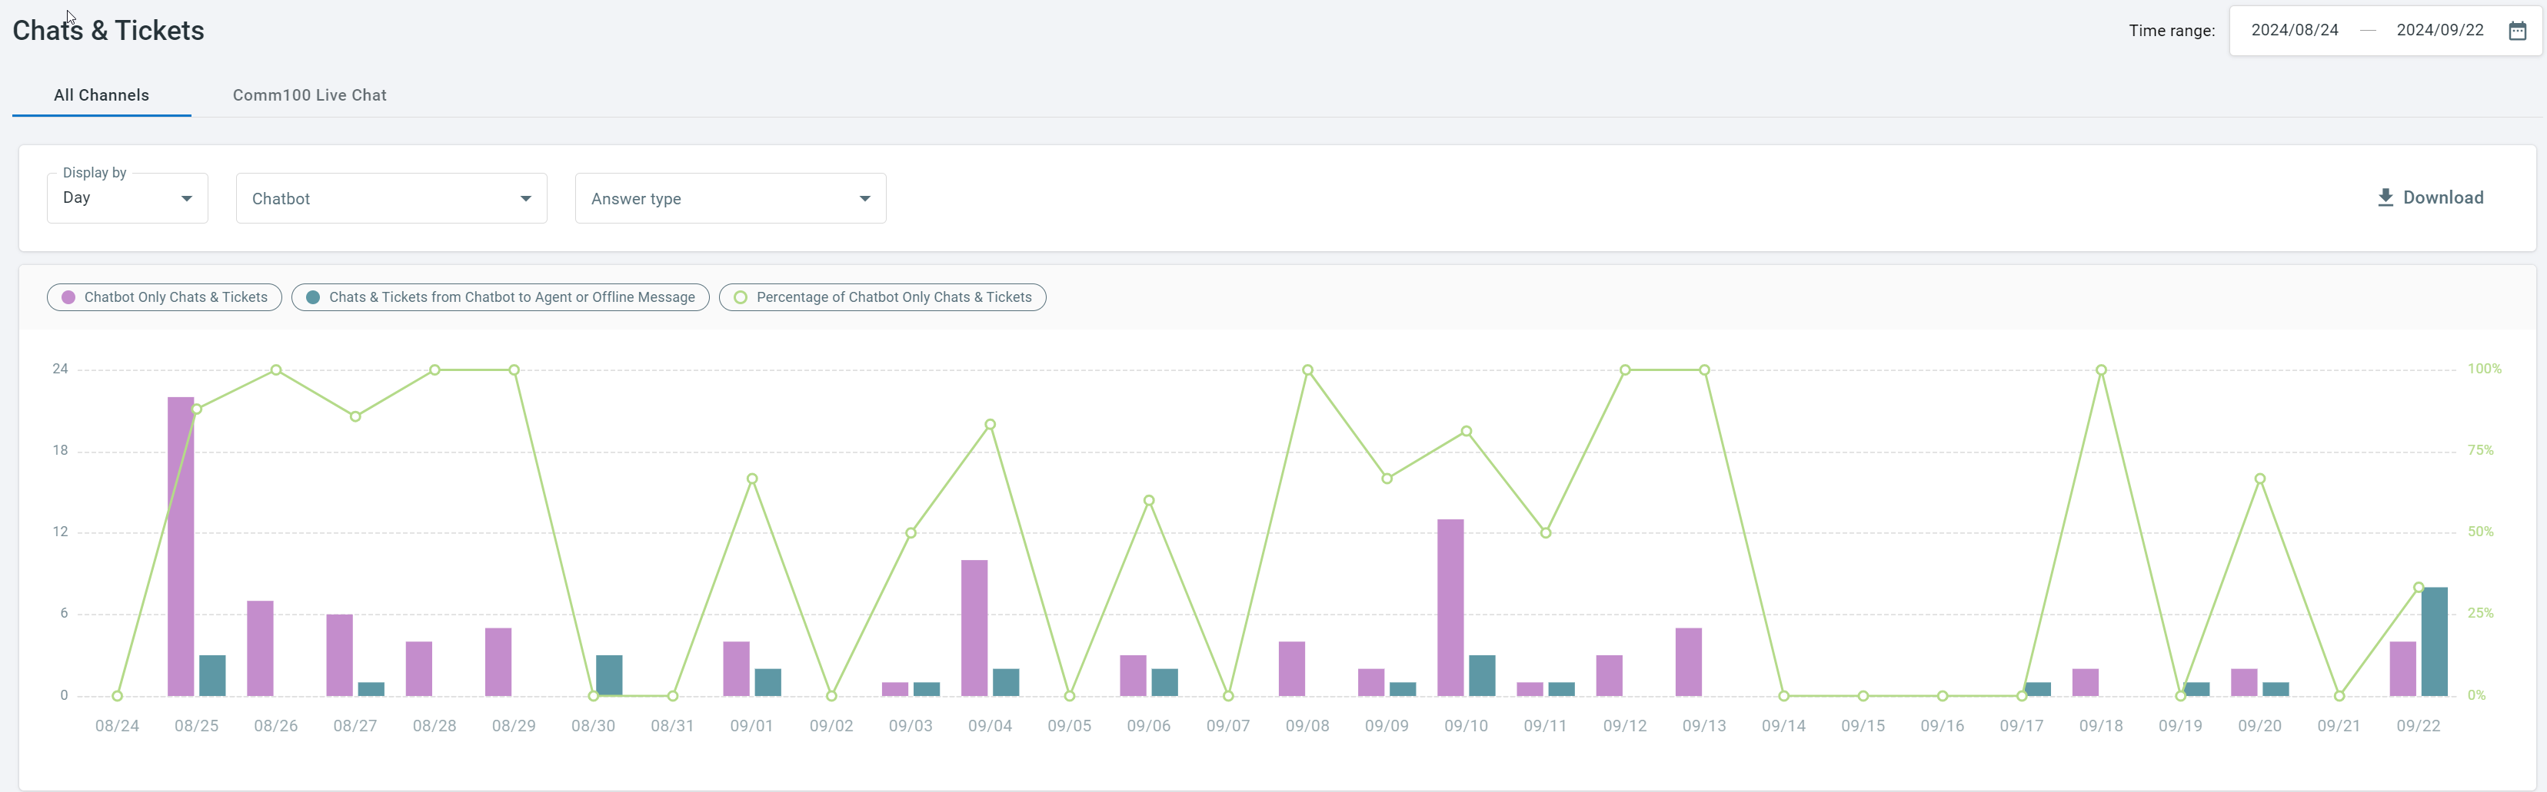Select the purple bar for 08/29
The image size is (2547, 792).
click(x=498, y=661)
